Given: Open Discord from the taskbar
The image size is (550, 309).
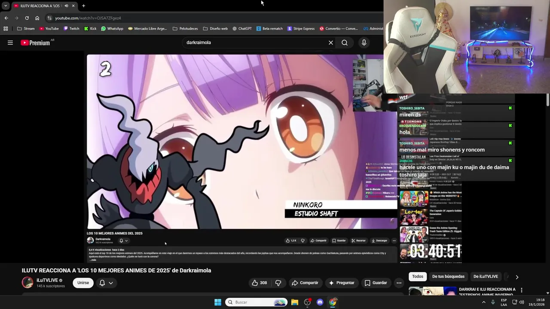Looking at the screenshot, I should (x=320, y=302).
